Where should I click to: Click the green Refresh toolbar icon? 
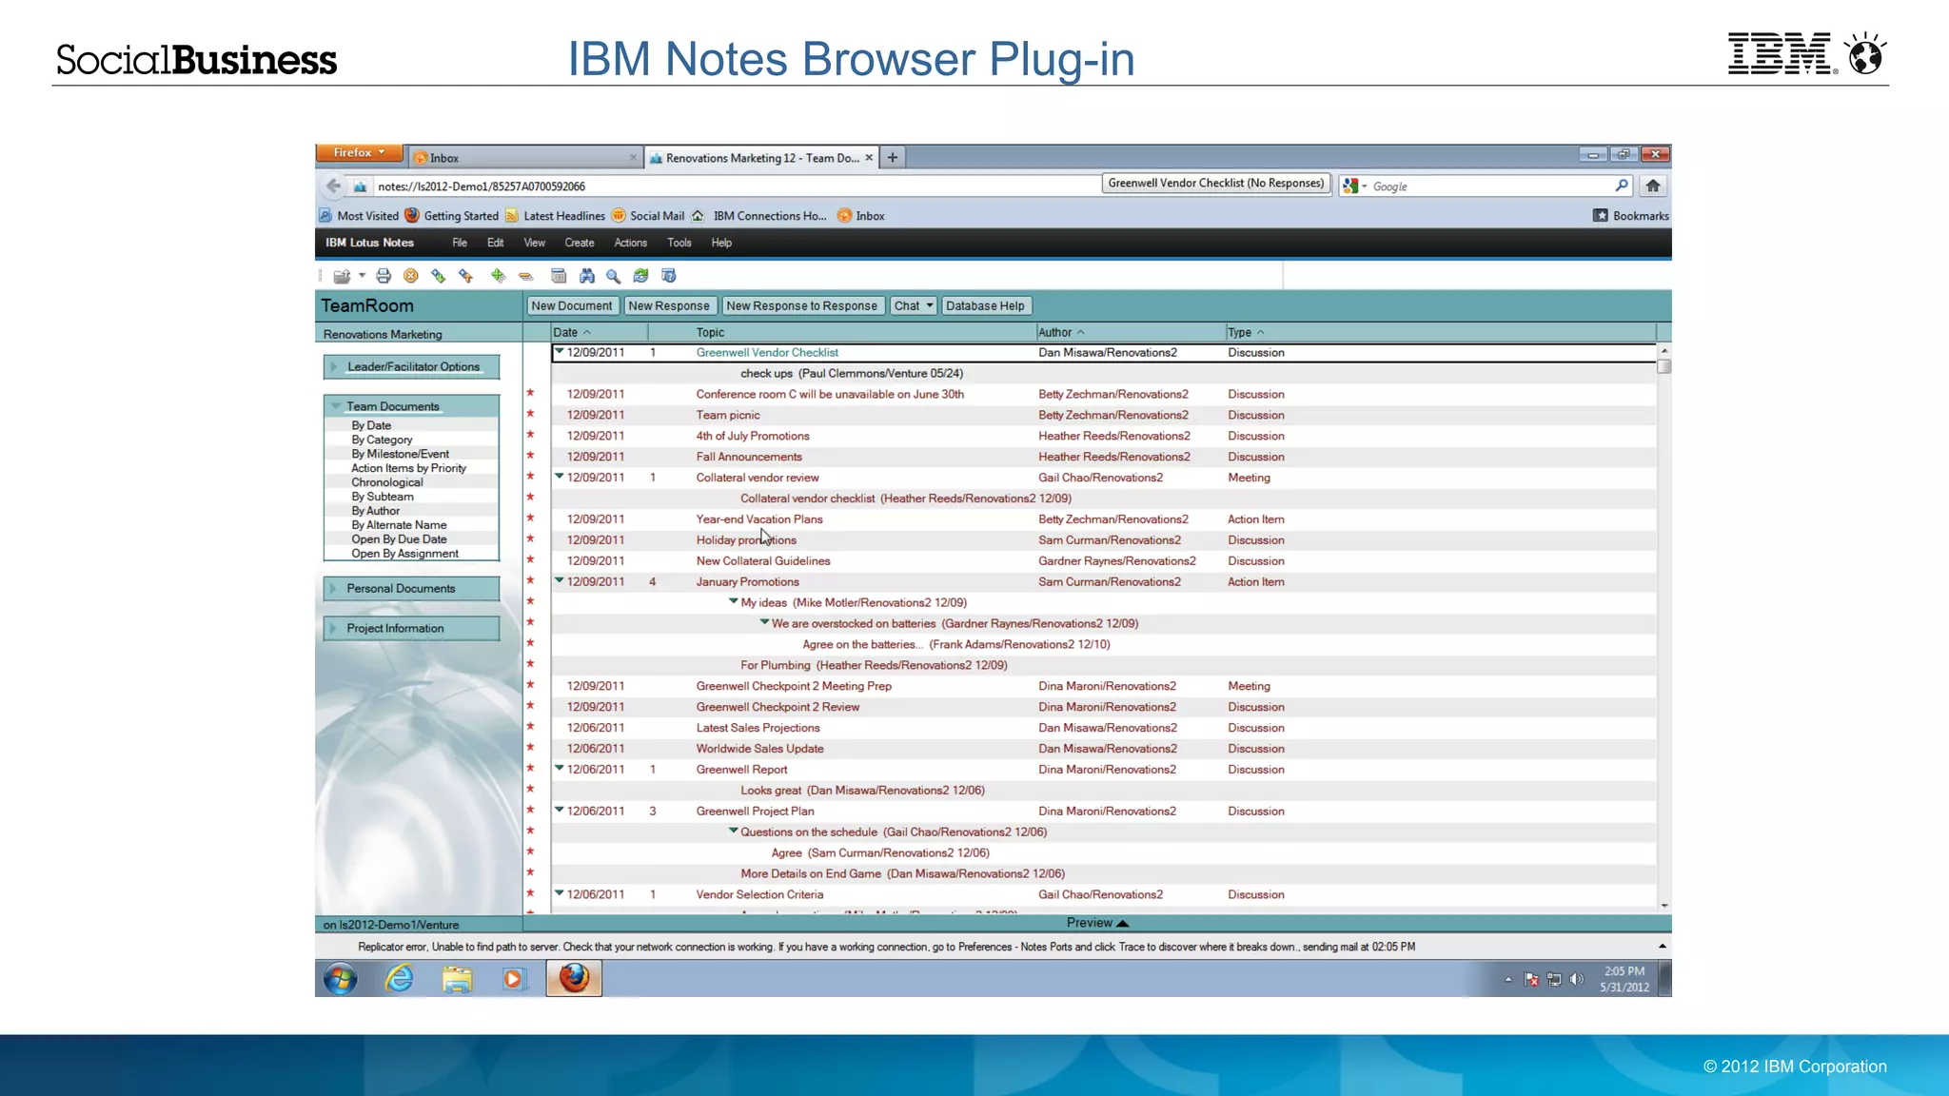click(641, 276)
